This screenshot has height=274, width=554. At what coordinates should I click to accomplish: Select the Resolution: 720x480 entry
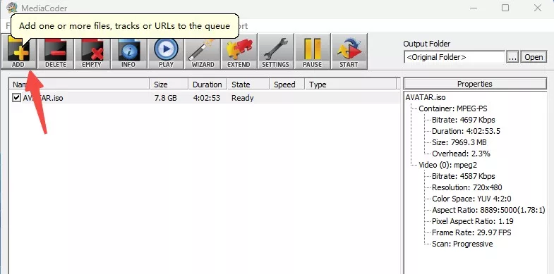466,187
